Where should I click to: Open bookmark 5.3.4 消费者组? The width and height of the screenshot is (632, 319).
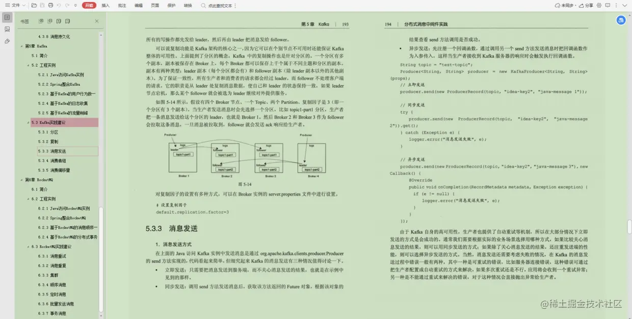(52, 161)
